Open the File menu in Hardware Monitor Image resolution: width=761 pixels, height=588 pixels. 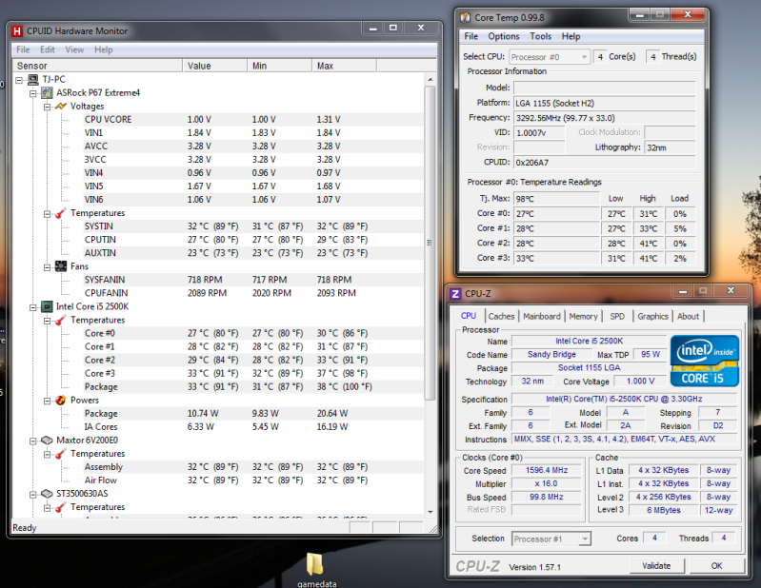click(x=23, y=49)
